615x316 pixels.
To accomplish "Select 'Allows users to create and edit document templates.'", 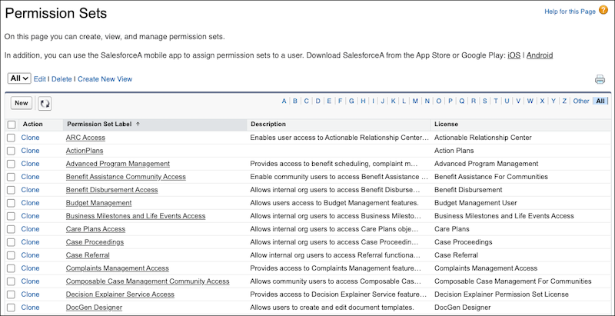I will (332, 308).
